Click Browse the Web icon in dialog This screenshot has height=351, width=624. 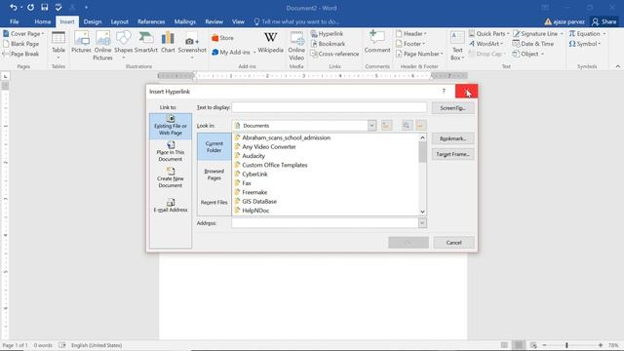(x=407, y=126)
